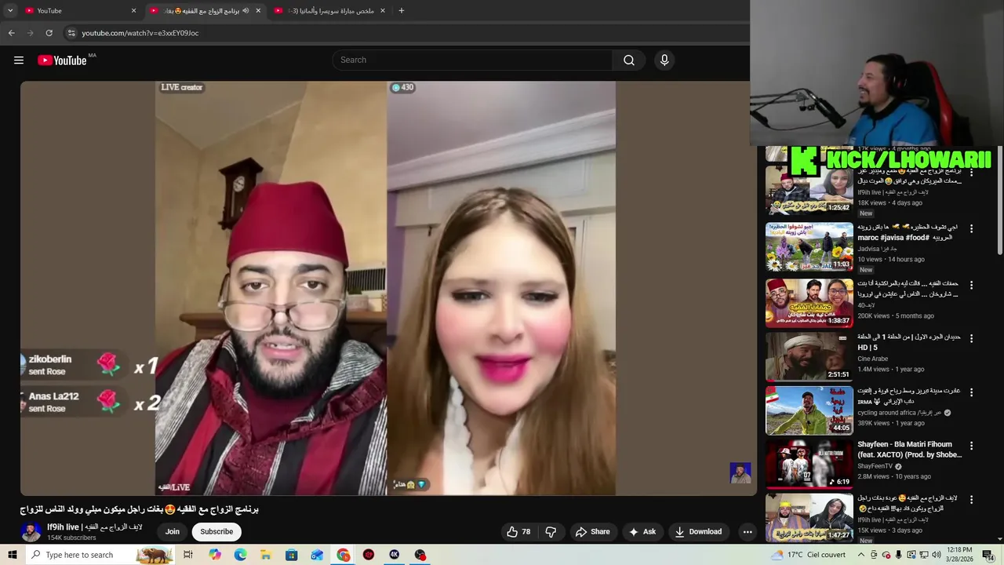Screen dimensions: 1004x565
Task: Open the tab search dropdown arrow
Action: coord(10,11)
